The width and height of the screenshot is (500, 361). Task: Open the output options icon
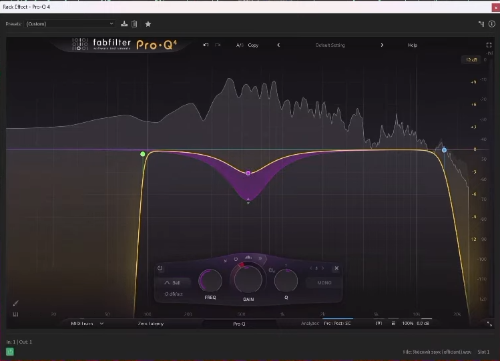(x=393, y=323)
